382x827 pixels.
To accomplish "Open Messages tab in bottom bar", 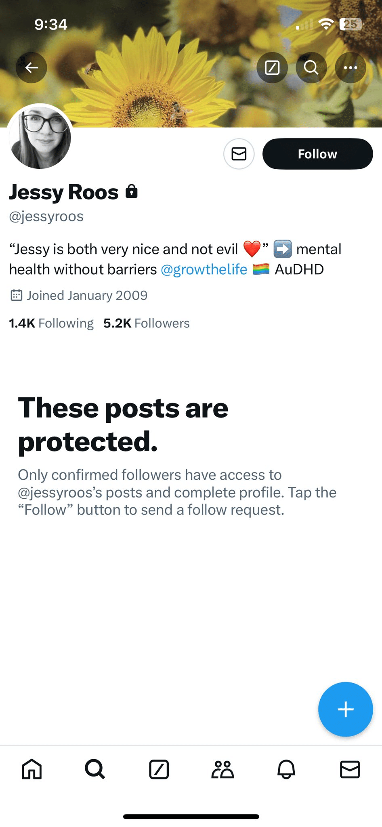I will pos(350,769).
